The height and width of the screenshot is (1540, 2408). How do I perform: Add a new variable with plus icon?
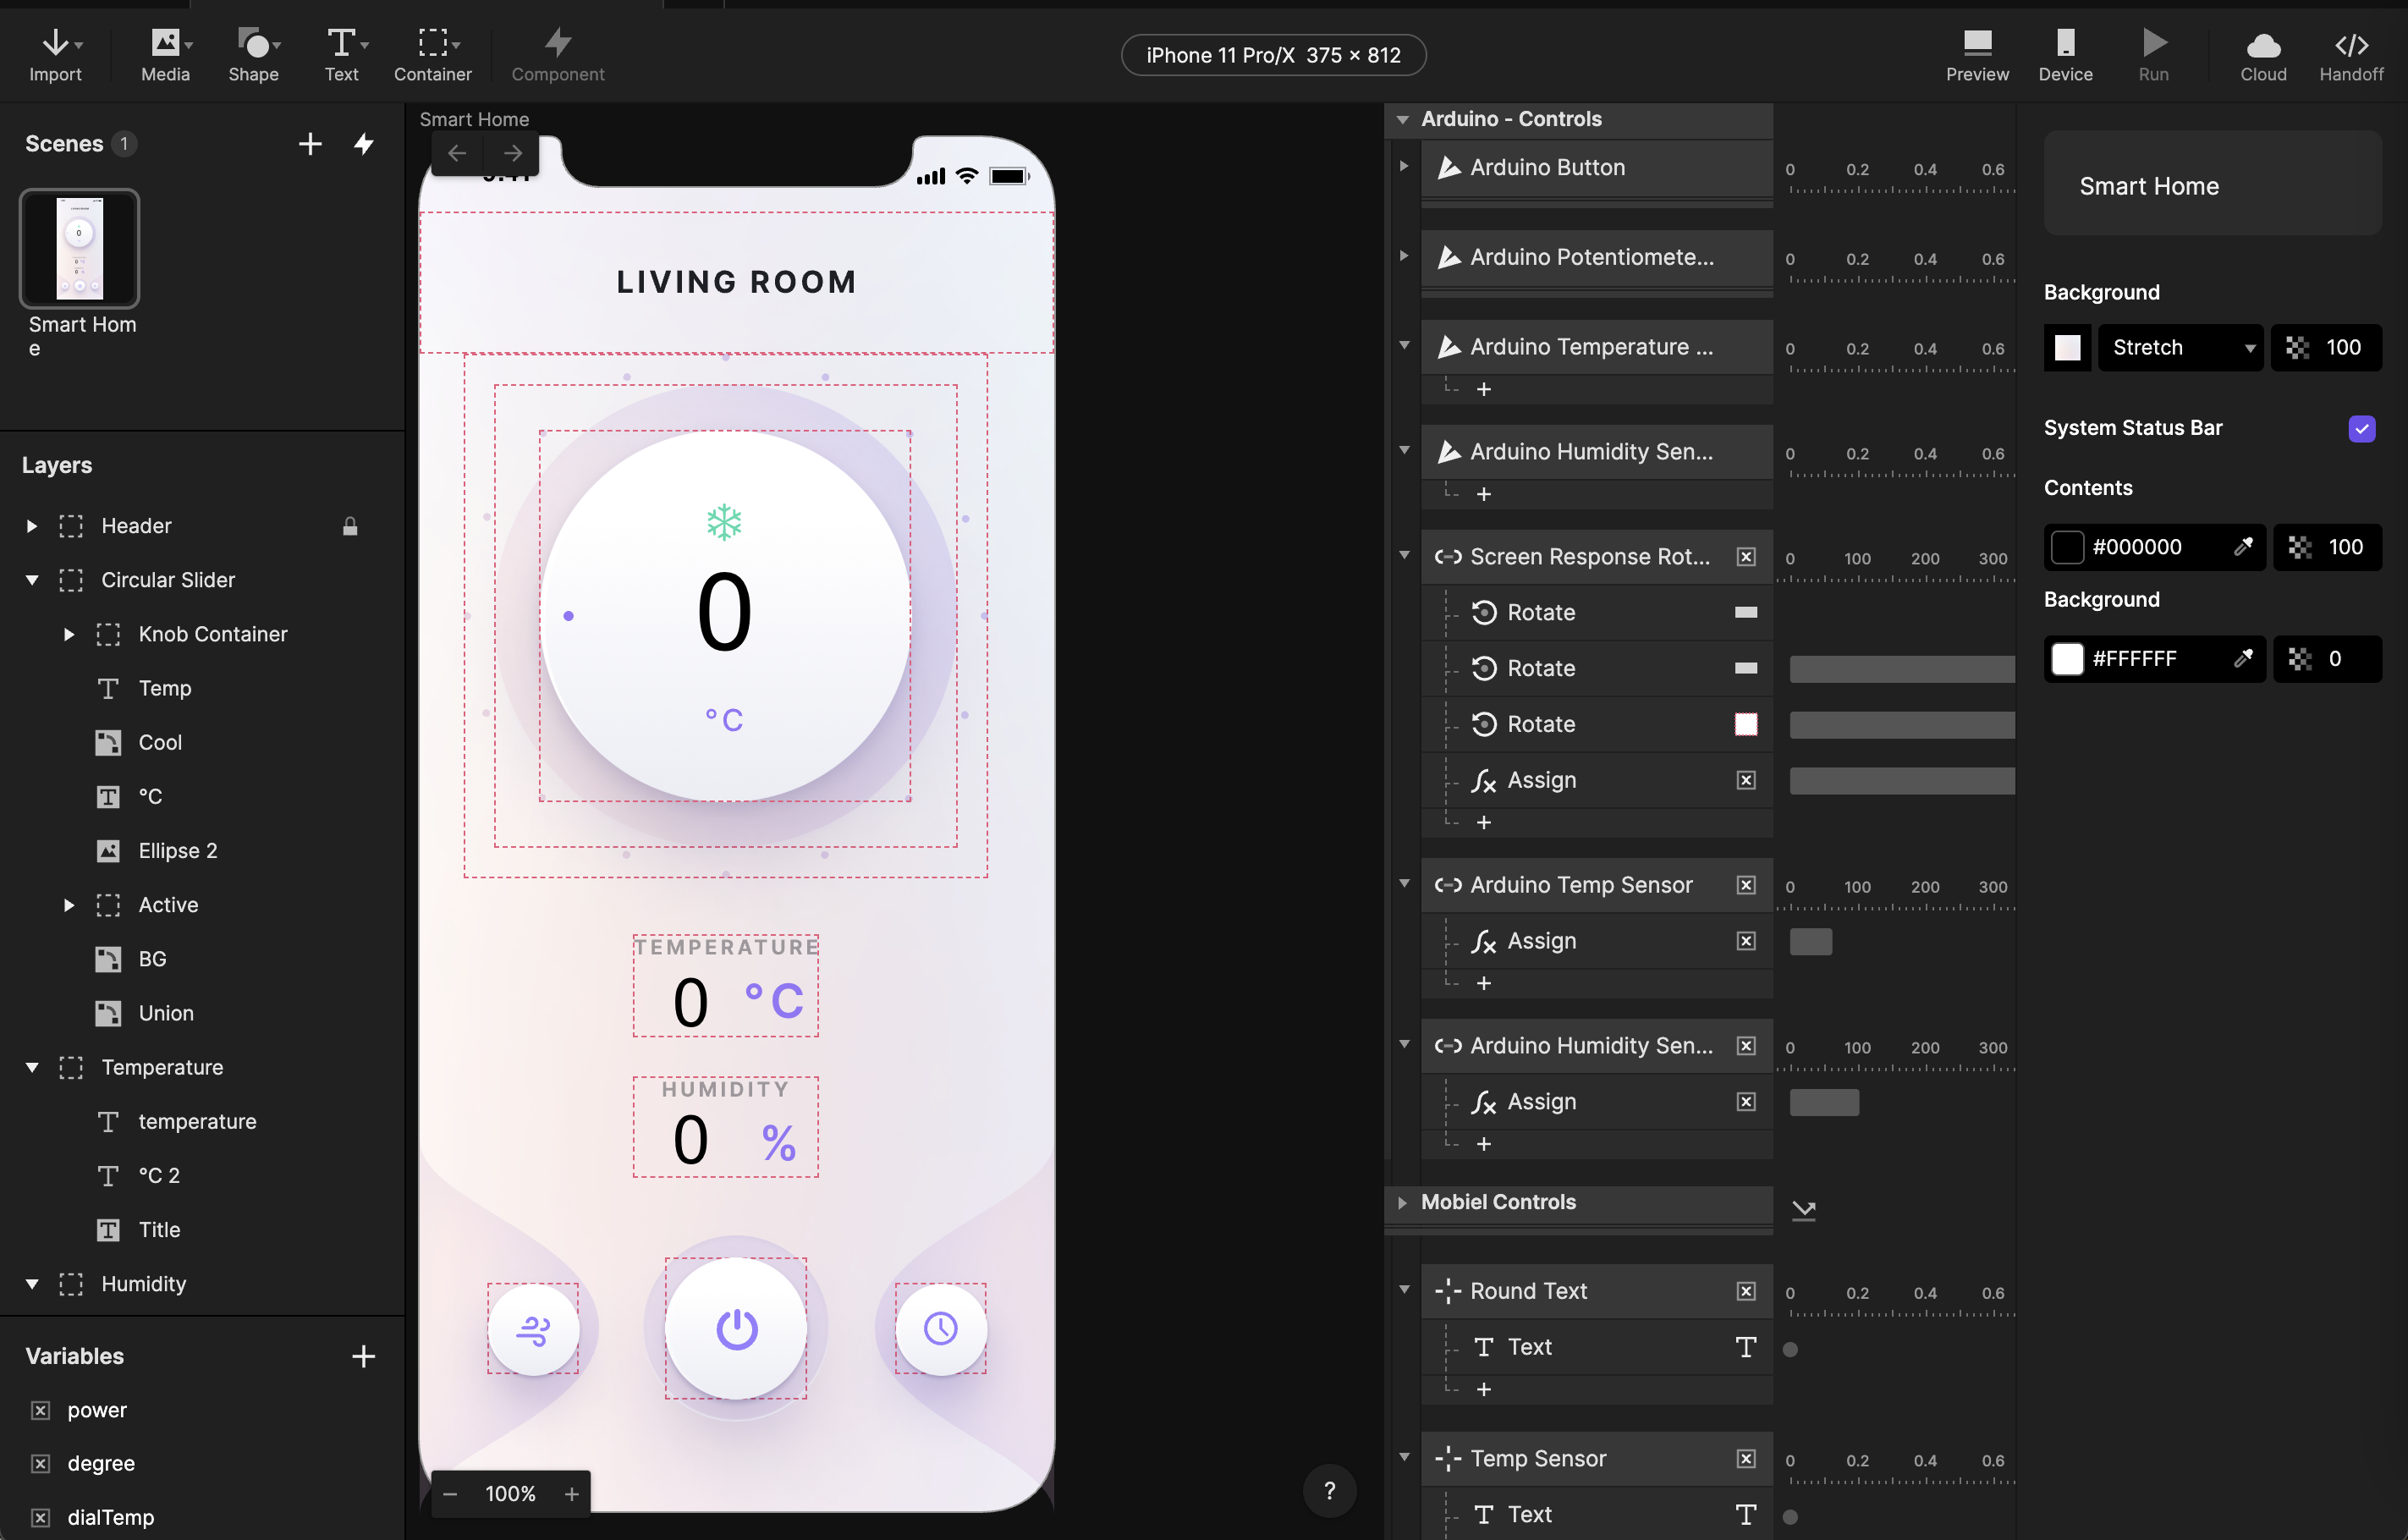(x=363, y=1356)
